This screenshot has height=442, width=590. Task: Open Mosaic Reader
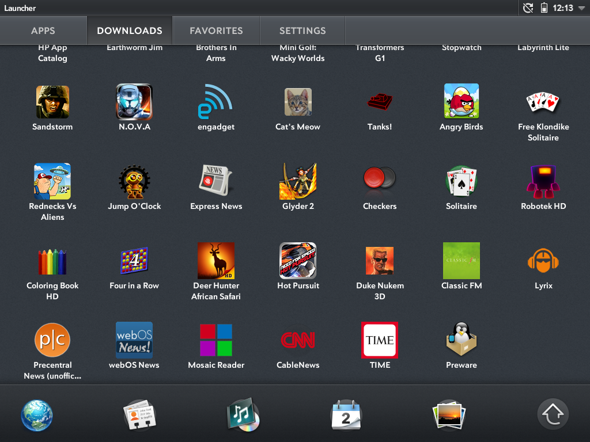[x=216, y=340]
